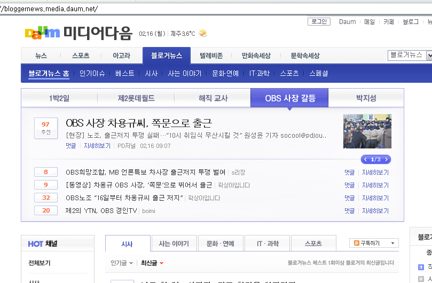
Task: Switch to the 박지성 issue tab
Action: [366, 98]
